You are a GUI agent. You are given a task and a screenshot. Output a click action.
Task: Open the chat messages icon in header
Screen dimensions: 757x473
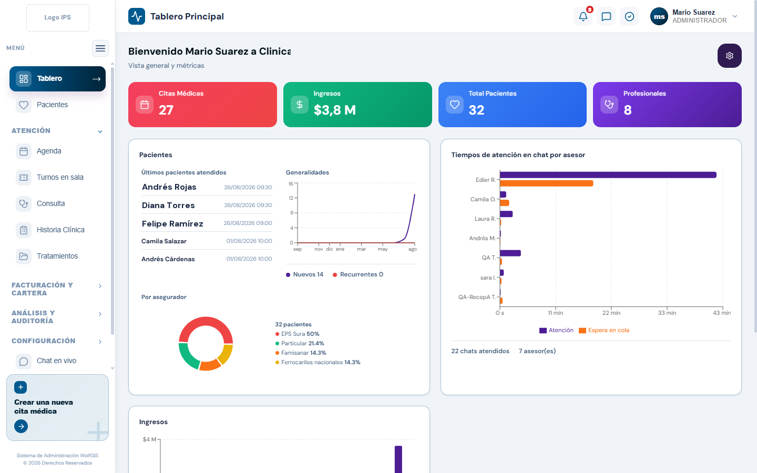click(606, 16)
